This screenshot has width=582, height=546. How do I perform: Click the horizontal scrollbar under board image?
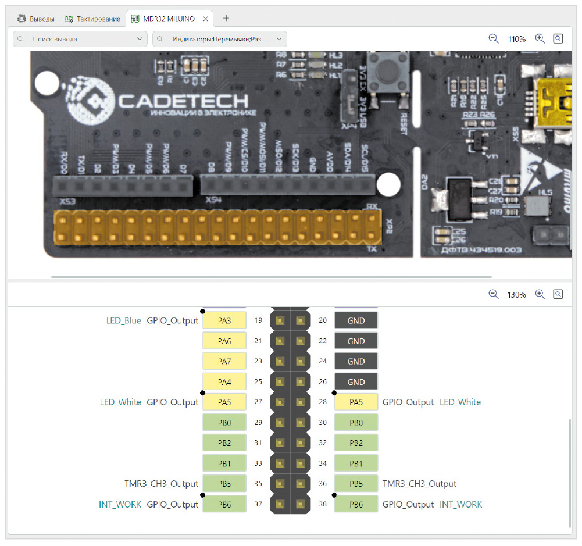pos(272,277)
